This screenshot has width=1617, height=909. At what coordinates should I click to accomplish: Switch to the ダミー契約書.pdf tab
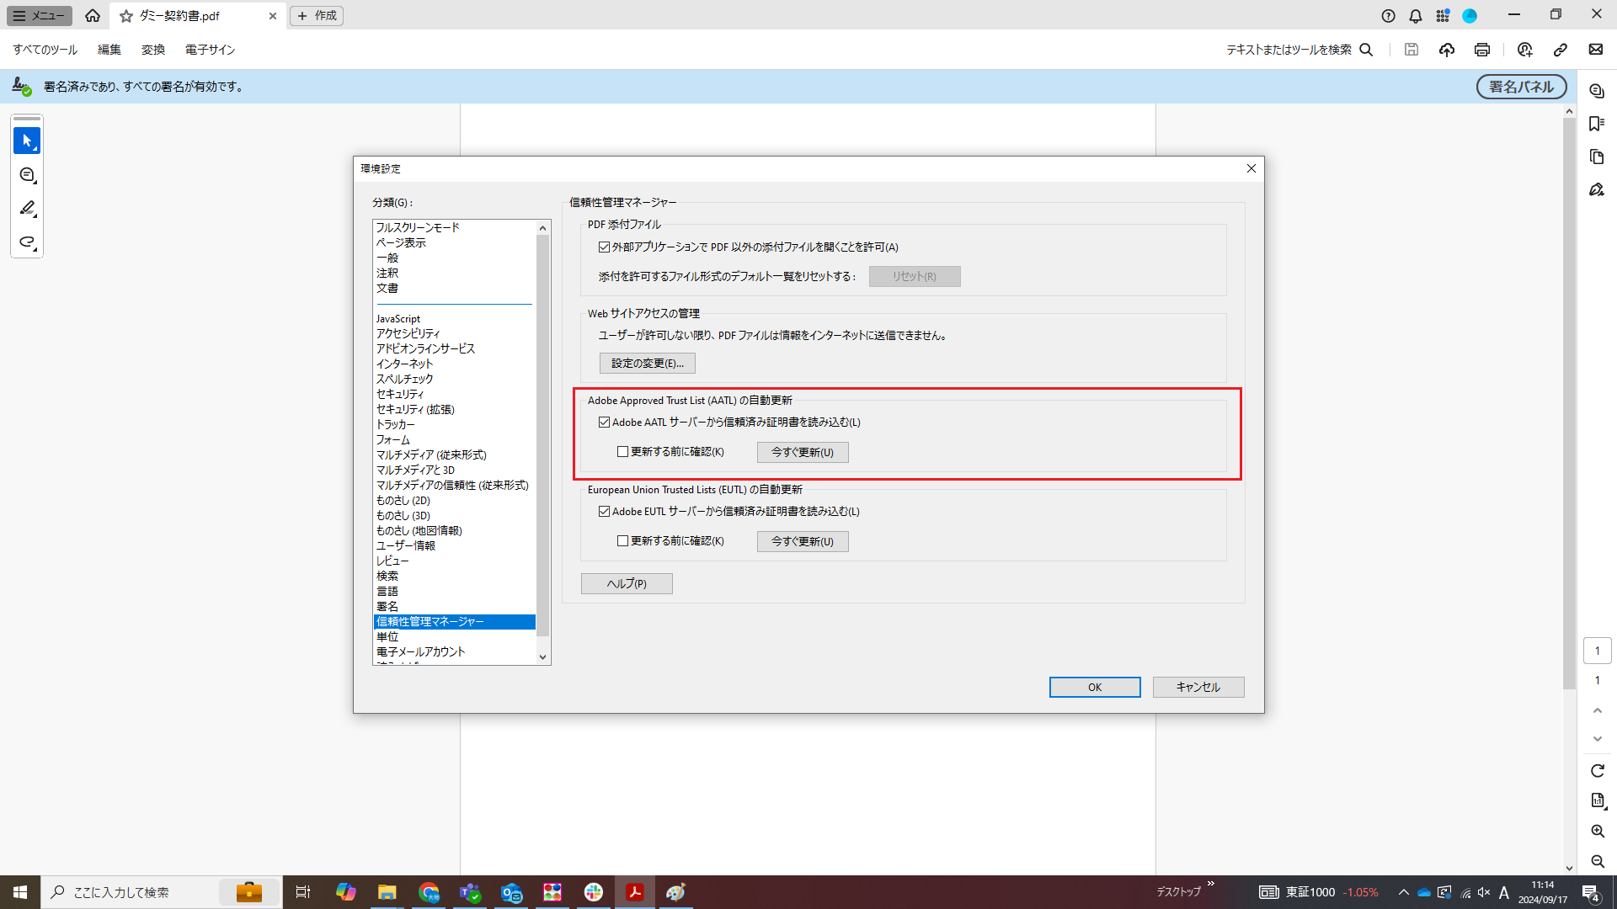tap(198, 16)
